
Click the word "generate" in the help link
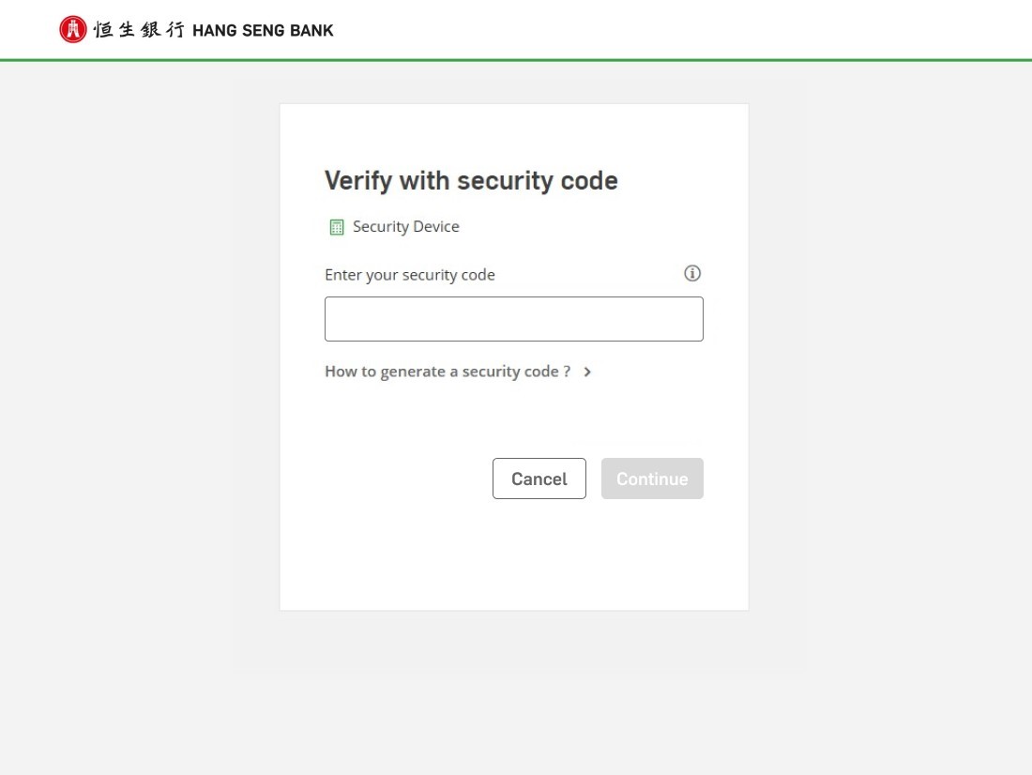pos(413,372)
